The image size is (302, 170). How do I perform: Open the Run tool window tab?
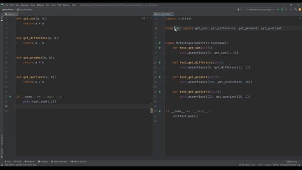click(x=8, y=161)
